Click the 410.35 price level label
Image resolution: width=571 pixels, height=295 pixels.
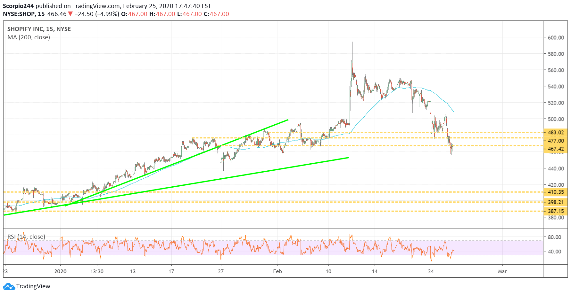tap(556, 192)
